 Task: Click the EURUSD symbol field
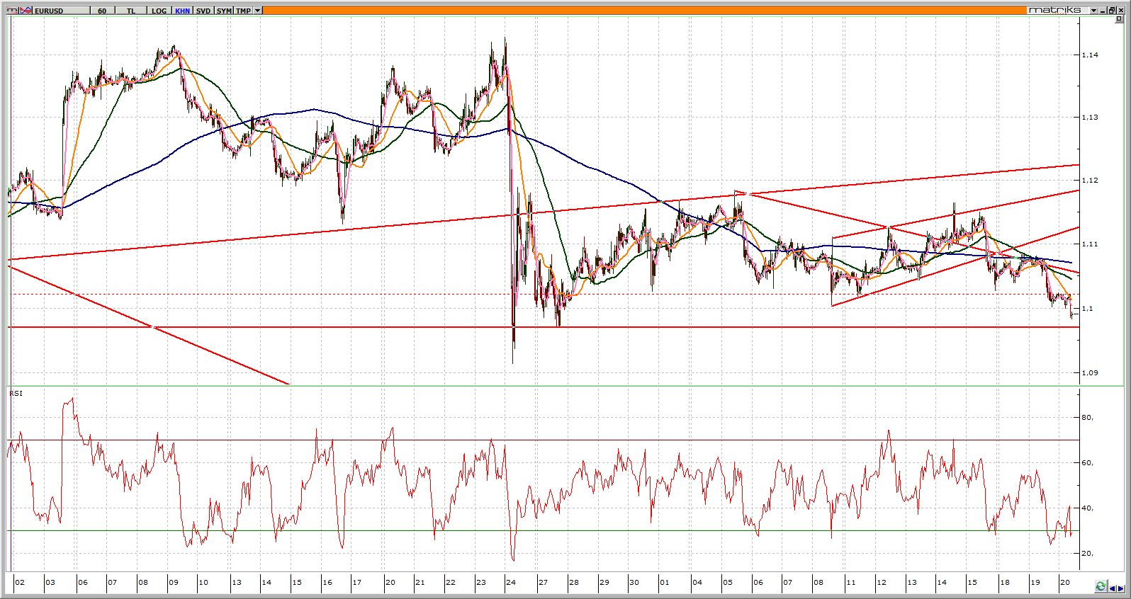tap(61, 11)
